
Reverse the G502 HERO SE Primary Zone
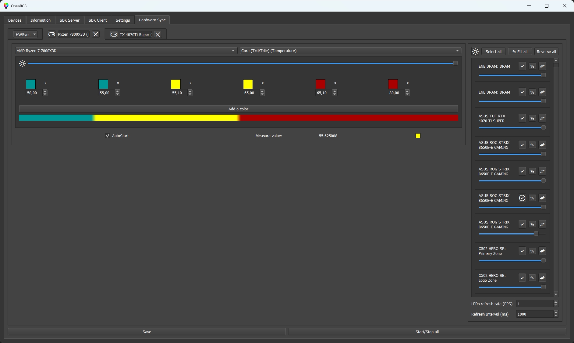coord(542,251)
